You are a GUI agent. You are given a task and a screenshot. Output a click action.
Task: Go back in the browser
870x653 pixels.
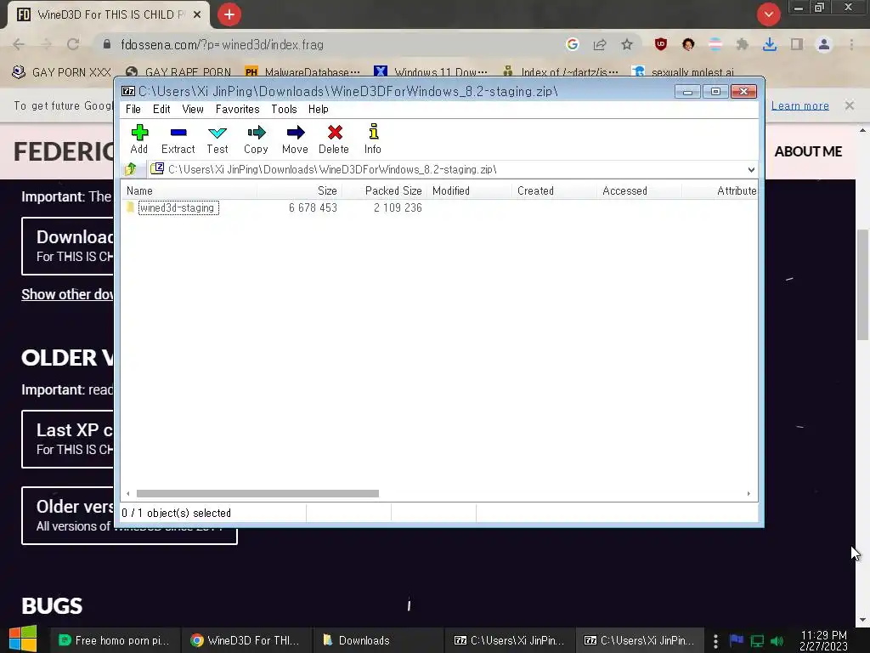point(19,44)
